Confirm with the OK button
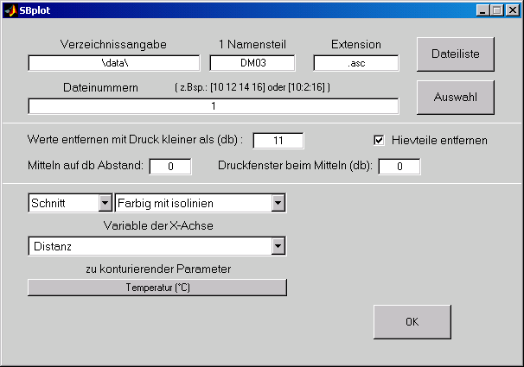Image resolution: width=524 pixels, height=367 pixels. tap(412, 321)
